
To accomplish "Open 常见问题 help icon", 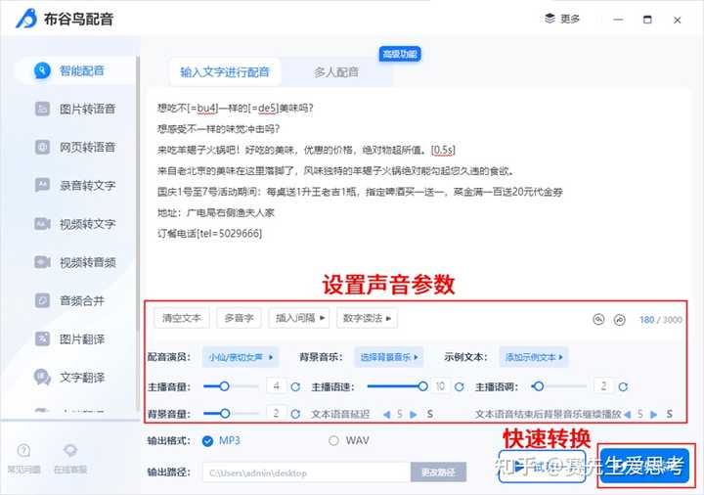I will pos(23,458).
